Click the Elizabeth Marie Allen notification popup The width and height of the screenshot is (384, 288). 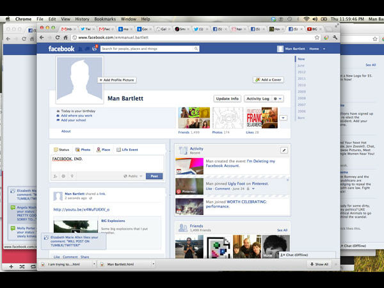coord(74,241)
